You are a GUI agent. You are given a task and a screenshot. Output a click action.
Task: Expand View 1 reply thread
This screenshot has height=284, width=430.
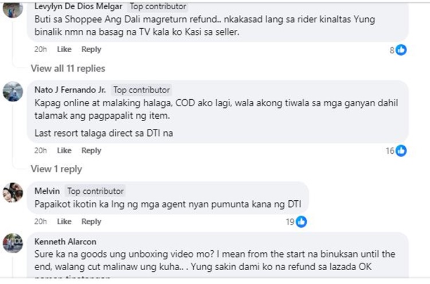[56, 169]
